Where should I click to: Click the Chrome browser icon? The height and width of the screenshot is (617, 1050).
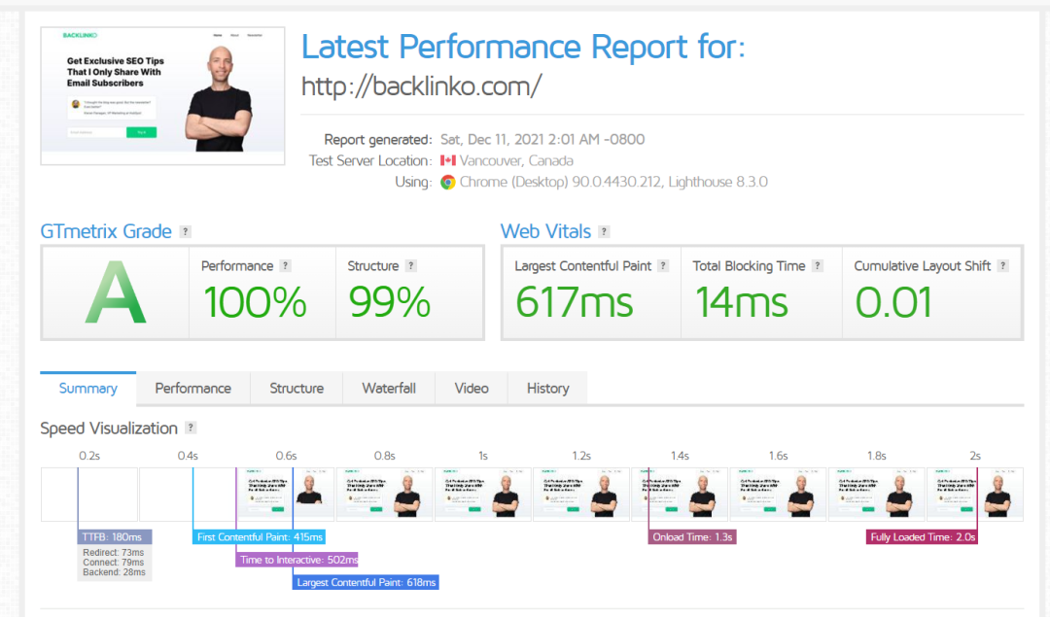click(447, 182)
